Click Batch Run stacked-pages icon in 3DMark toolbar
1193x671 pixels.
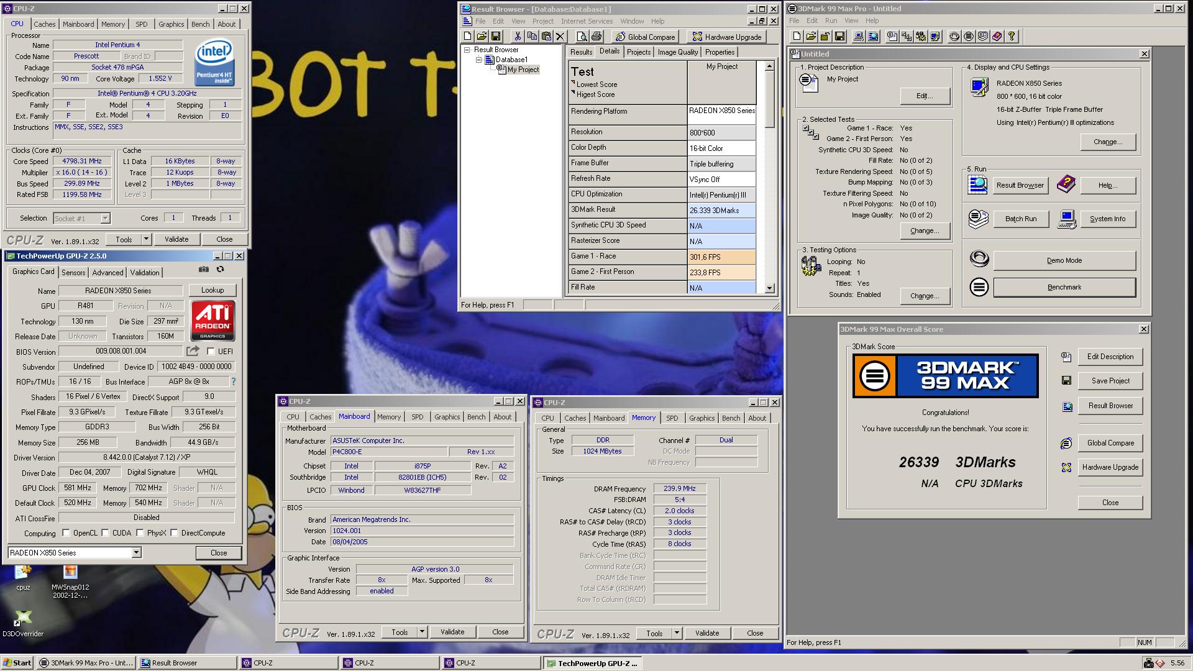coord(983,37)
